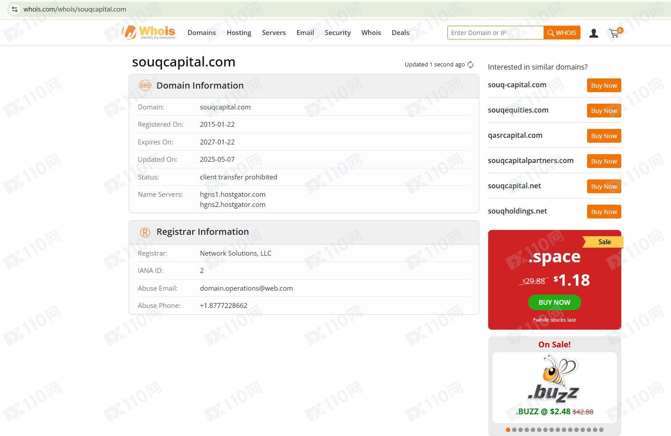Click the Whois logo in header

pos(149,32)
